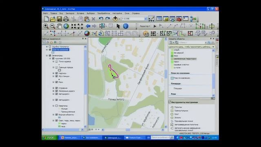Image resolution: width=261 pixels, height=147 pixels.
Task: Enable the Точки адреса layer
Action: tap(57, 62)
